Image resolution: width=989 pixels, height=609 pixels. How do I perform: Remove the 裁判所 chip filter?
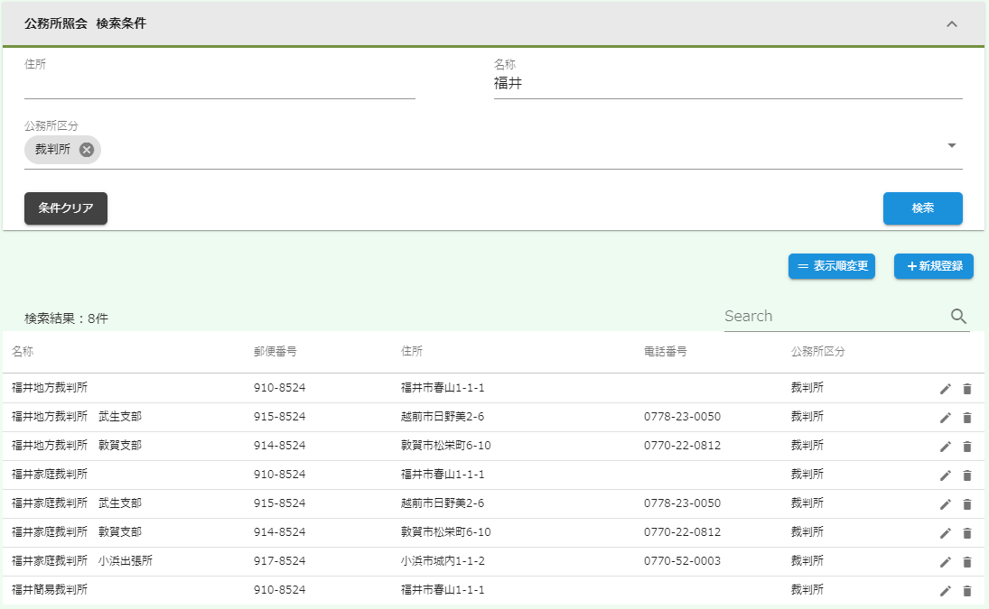(87, 150)
